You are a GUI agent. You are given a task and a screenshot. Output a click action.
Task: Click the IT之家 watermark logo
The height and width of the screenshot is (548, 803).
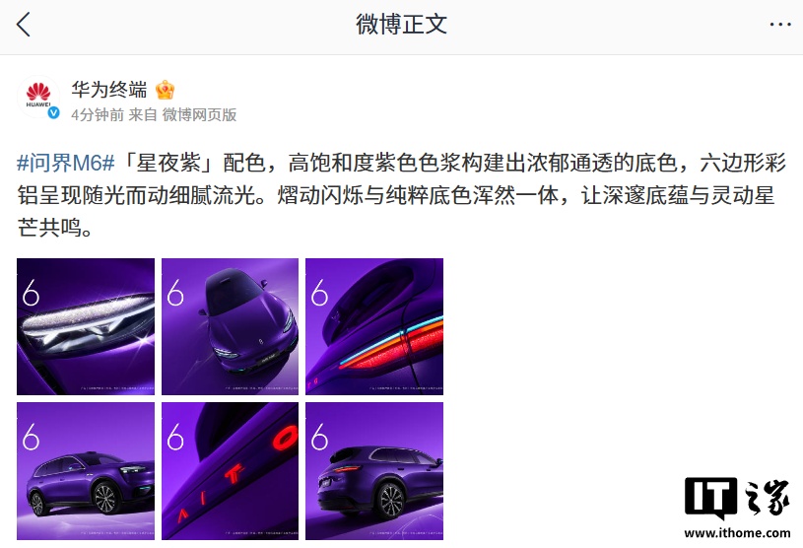tap(737, 499)
